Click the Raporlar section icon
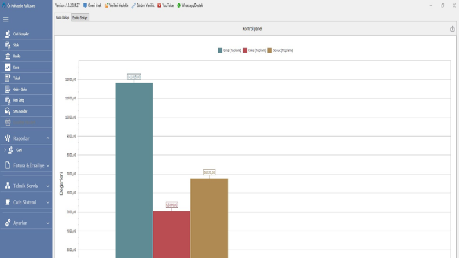 [x=8, y=138]
